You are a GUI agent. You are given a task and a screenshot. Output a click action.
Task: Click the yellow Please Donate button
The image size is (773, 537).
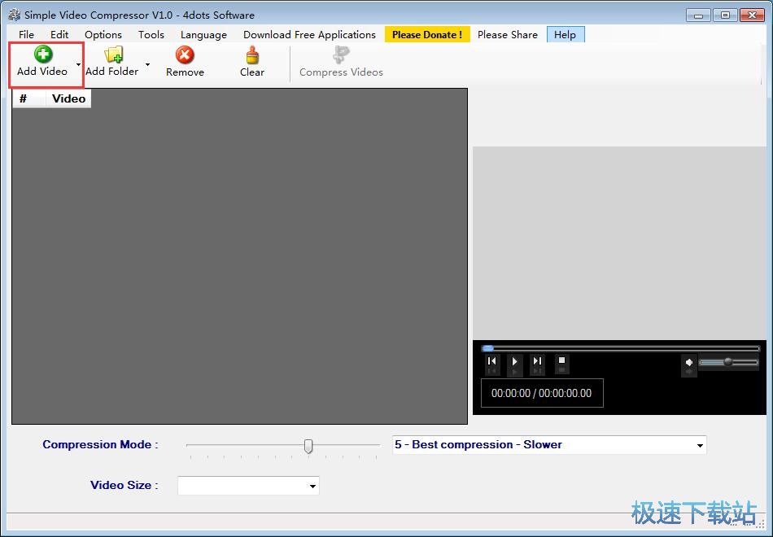pyautogui.click(x=427, y=34)
